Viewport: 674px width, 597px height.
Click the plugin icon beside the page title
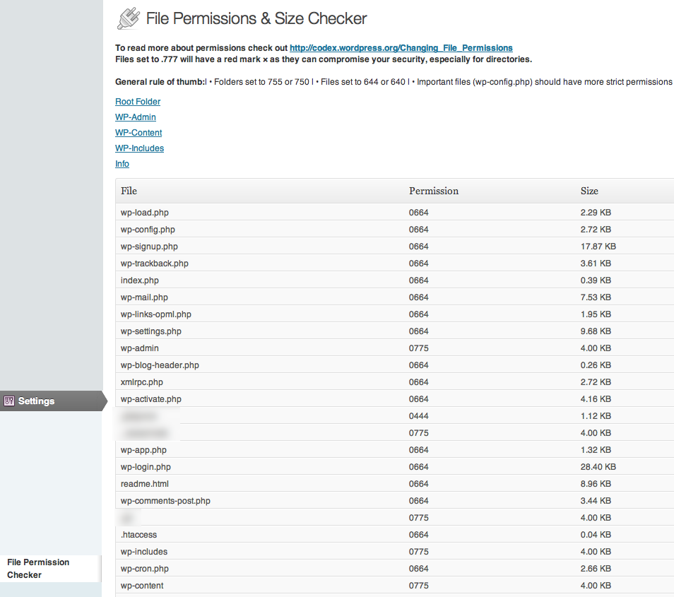[129, 18]
